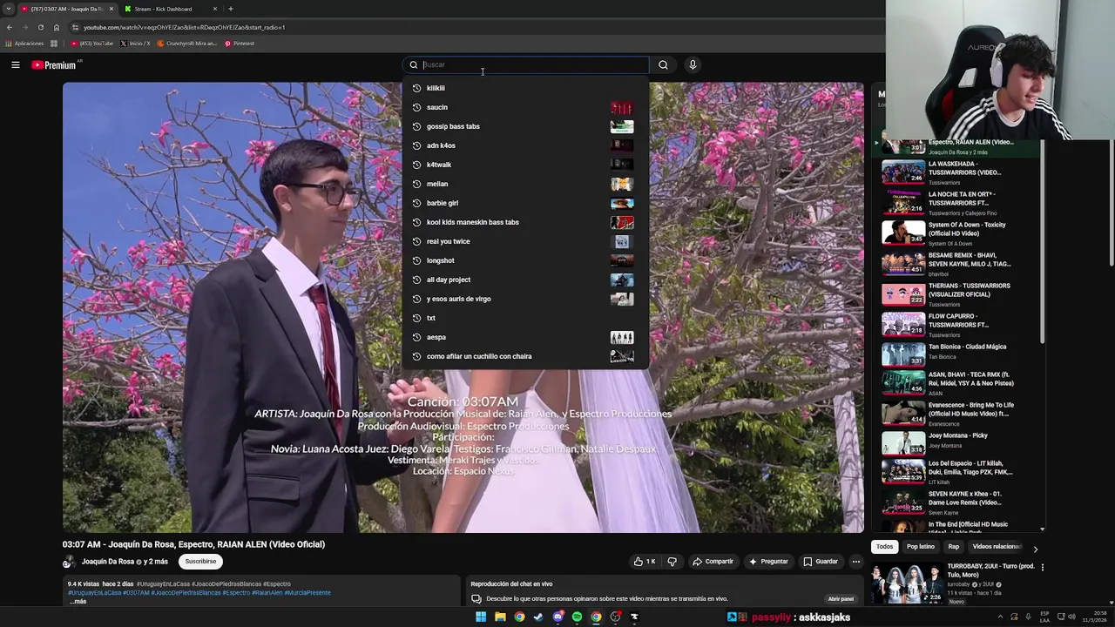Click the address bar URL
Screen dimensions: 1115x627
click(184, 27)
